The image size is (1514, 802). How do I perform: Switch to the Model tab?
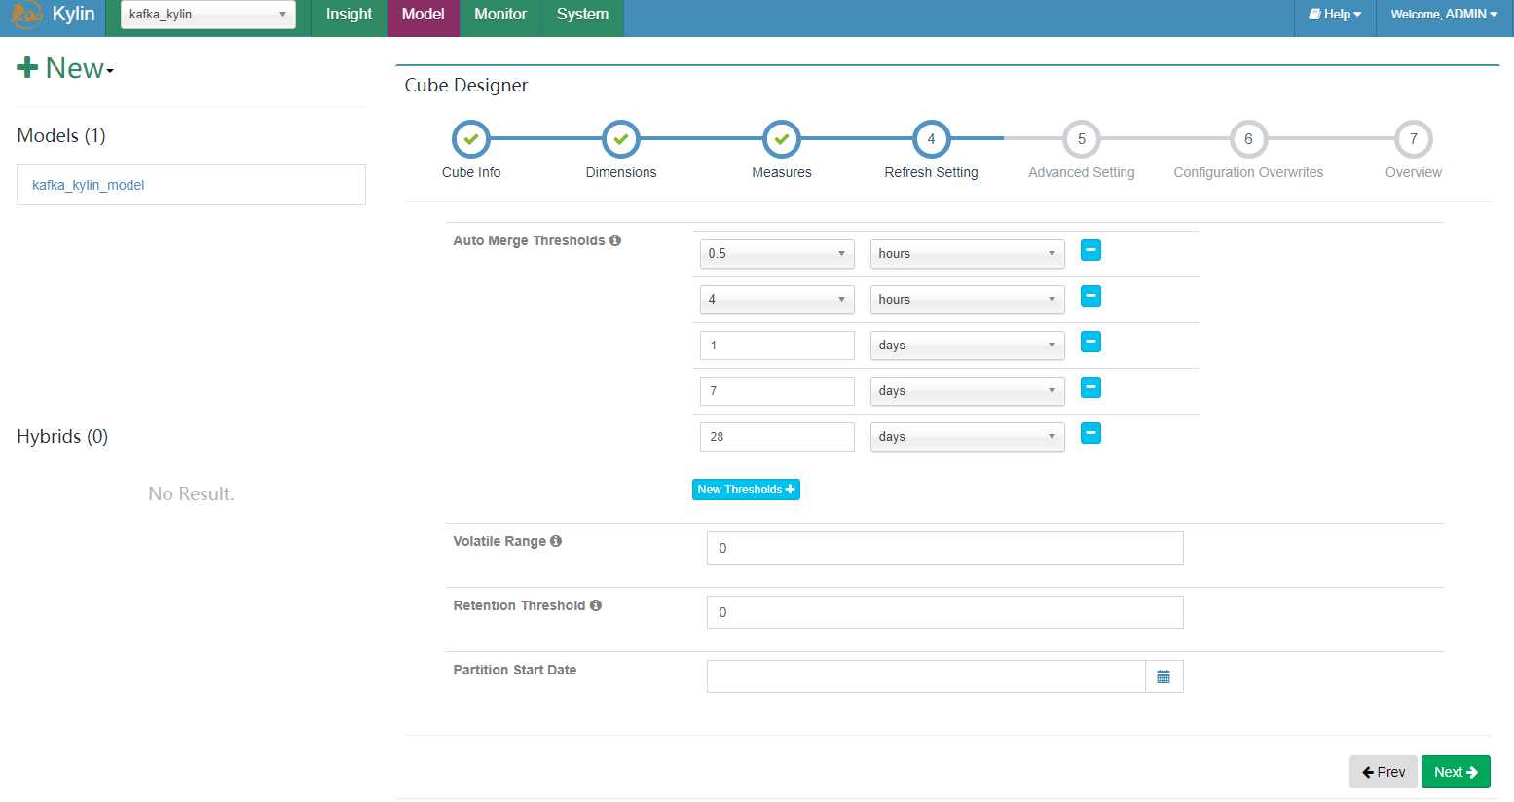click(x=423, y=15)
